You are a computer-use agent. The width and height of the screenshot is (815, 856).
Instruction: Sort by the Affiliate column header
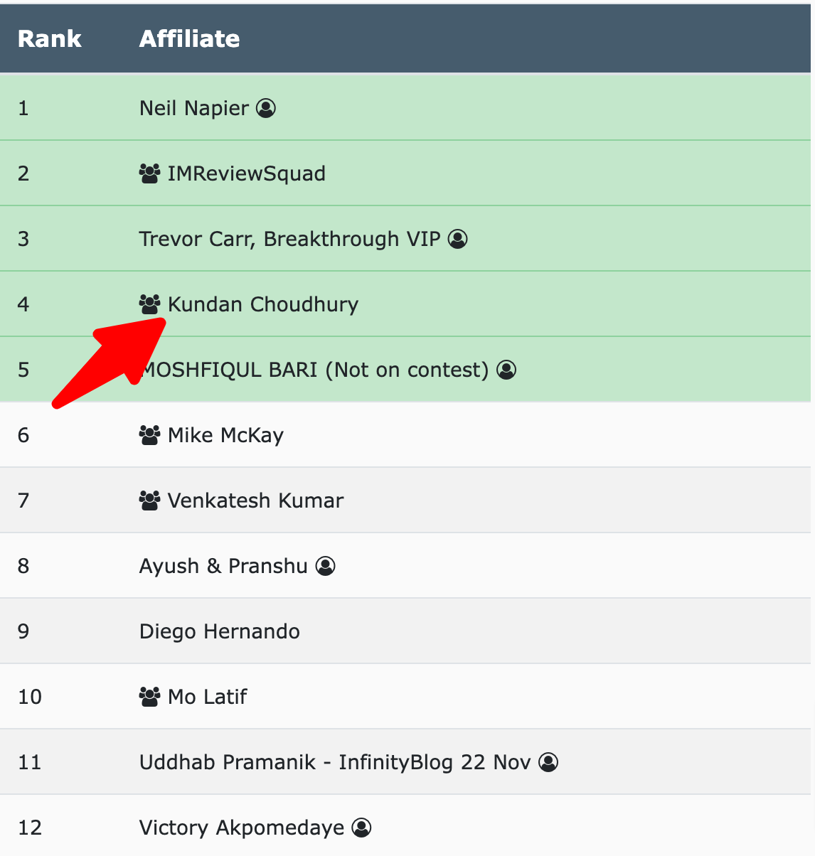(189, 38)
